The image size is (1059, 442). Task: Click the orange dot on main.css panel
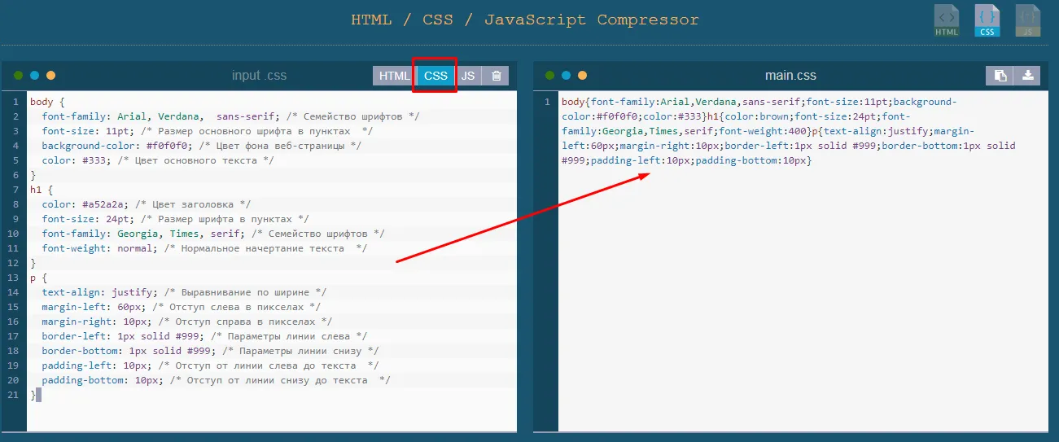coord(582,76)
